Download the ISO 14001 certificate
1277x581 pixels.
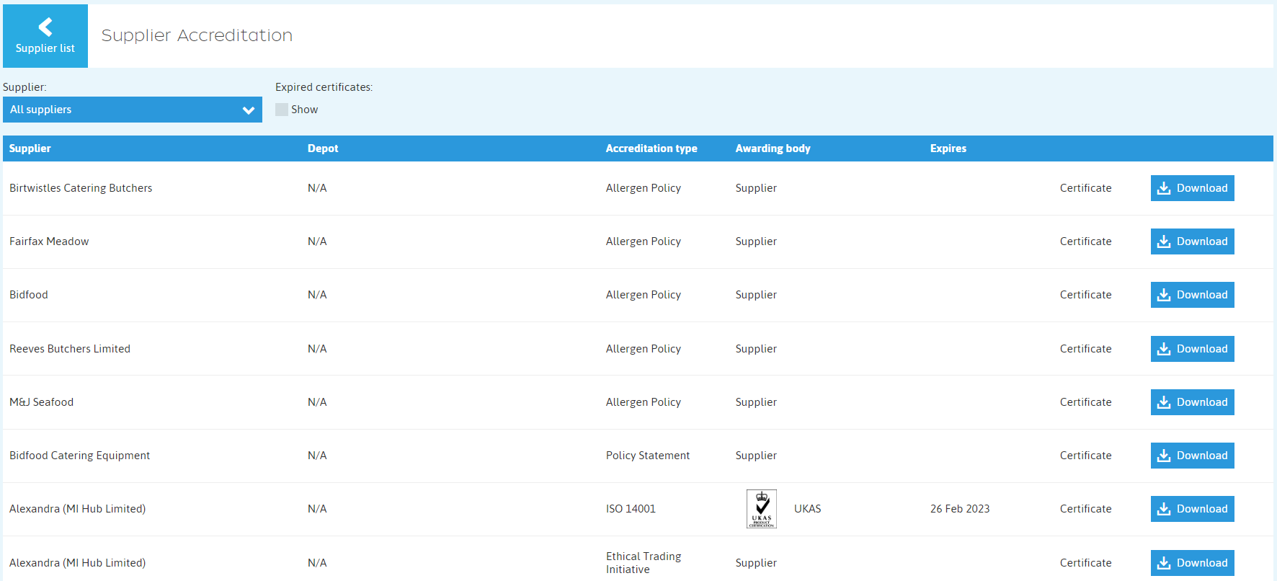click(x=1192, y=509)
